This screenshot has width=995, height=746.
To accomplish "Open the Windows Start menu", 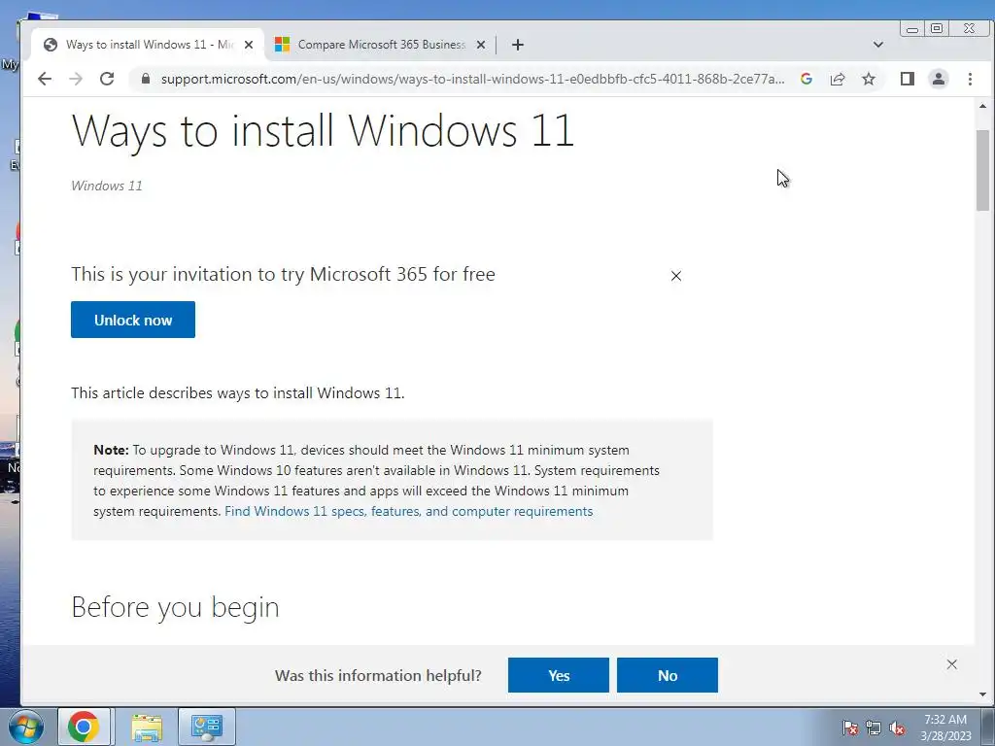I will 25,727.
